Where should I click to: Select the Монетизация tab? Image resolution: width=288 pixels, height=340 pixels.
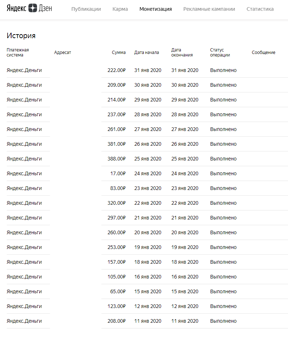(x=156, y=9)
